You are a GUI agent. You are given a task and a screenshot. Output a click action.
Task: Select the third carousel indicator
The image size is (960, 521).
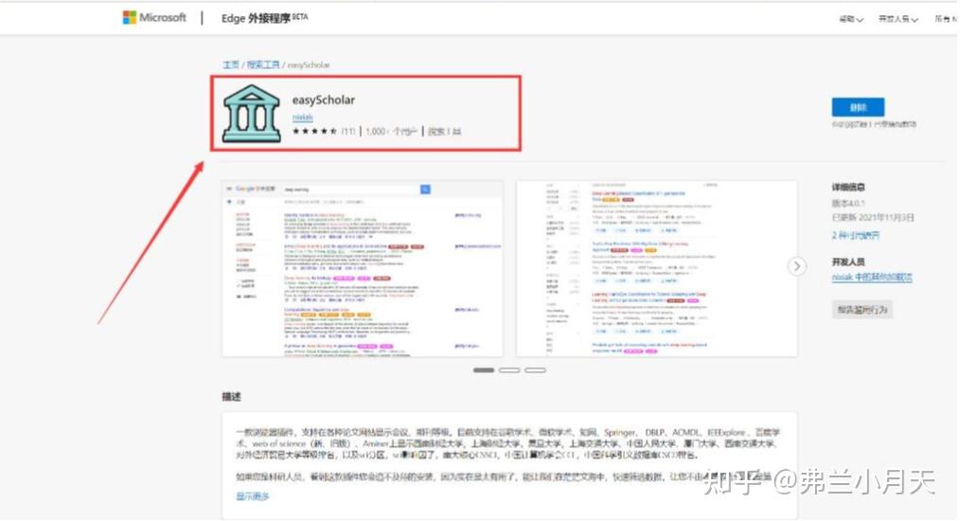[535, 370]
